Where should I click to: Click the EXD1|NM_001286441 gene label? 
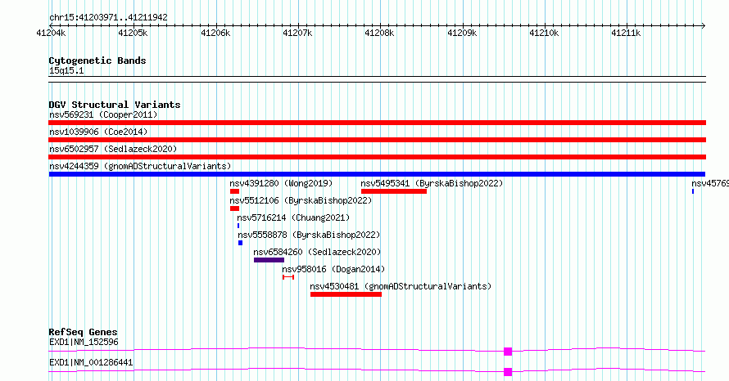pos(91,362)
